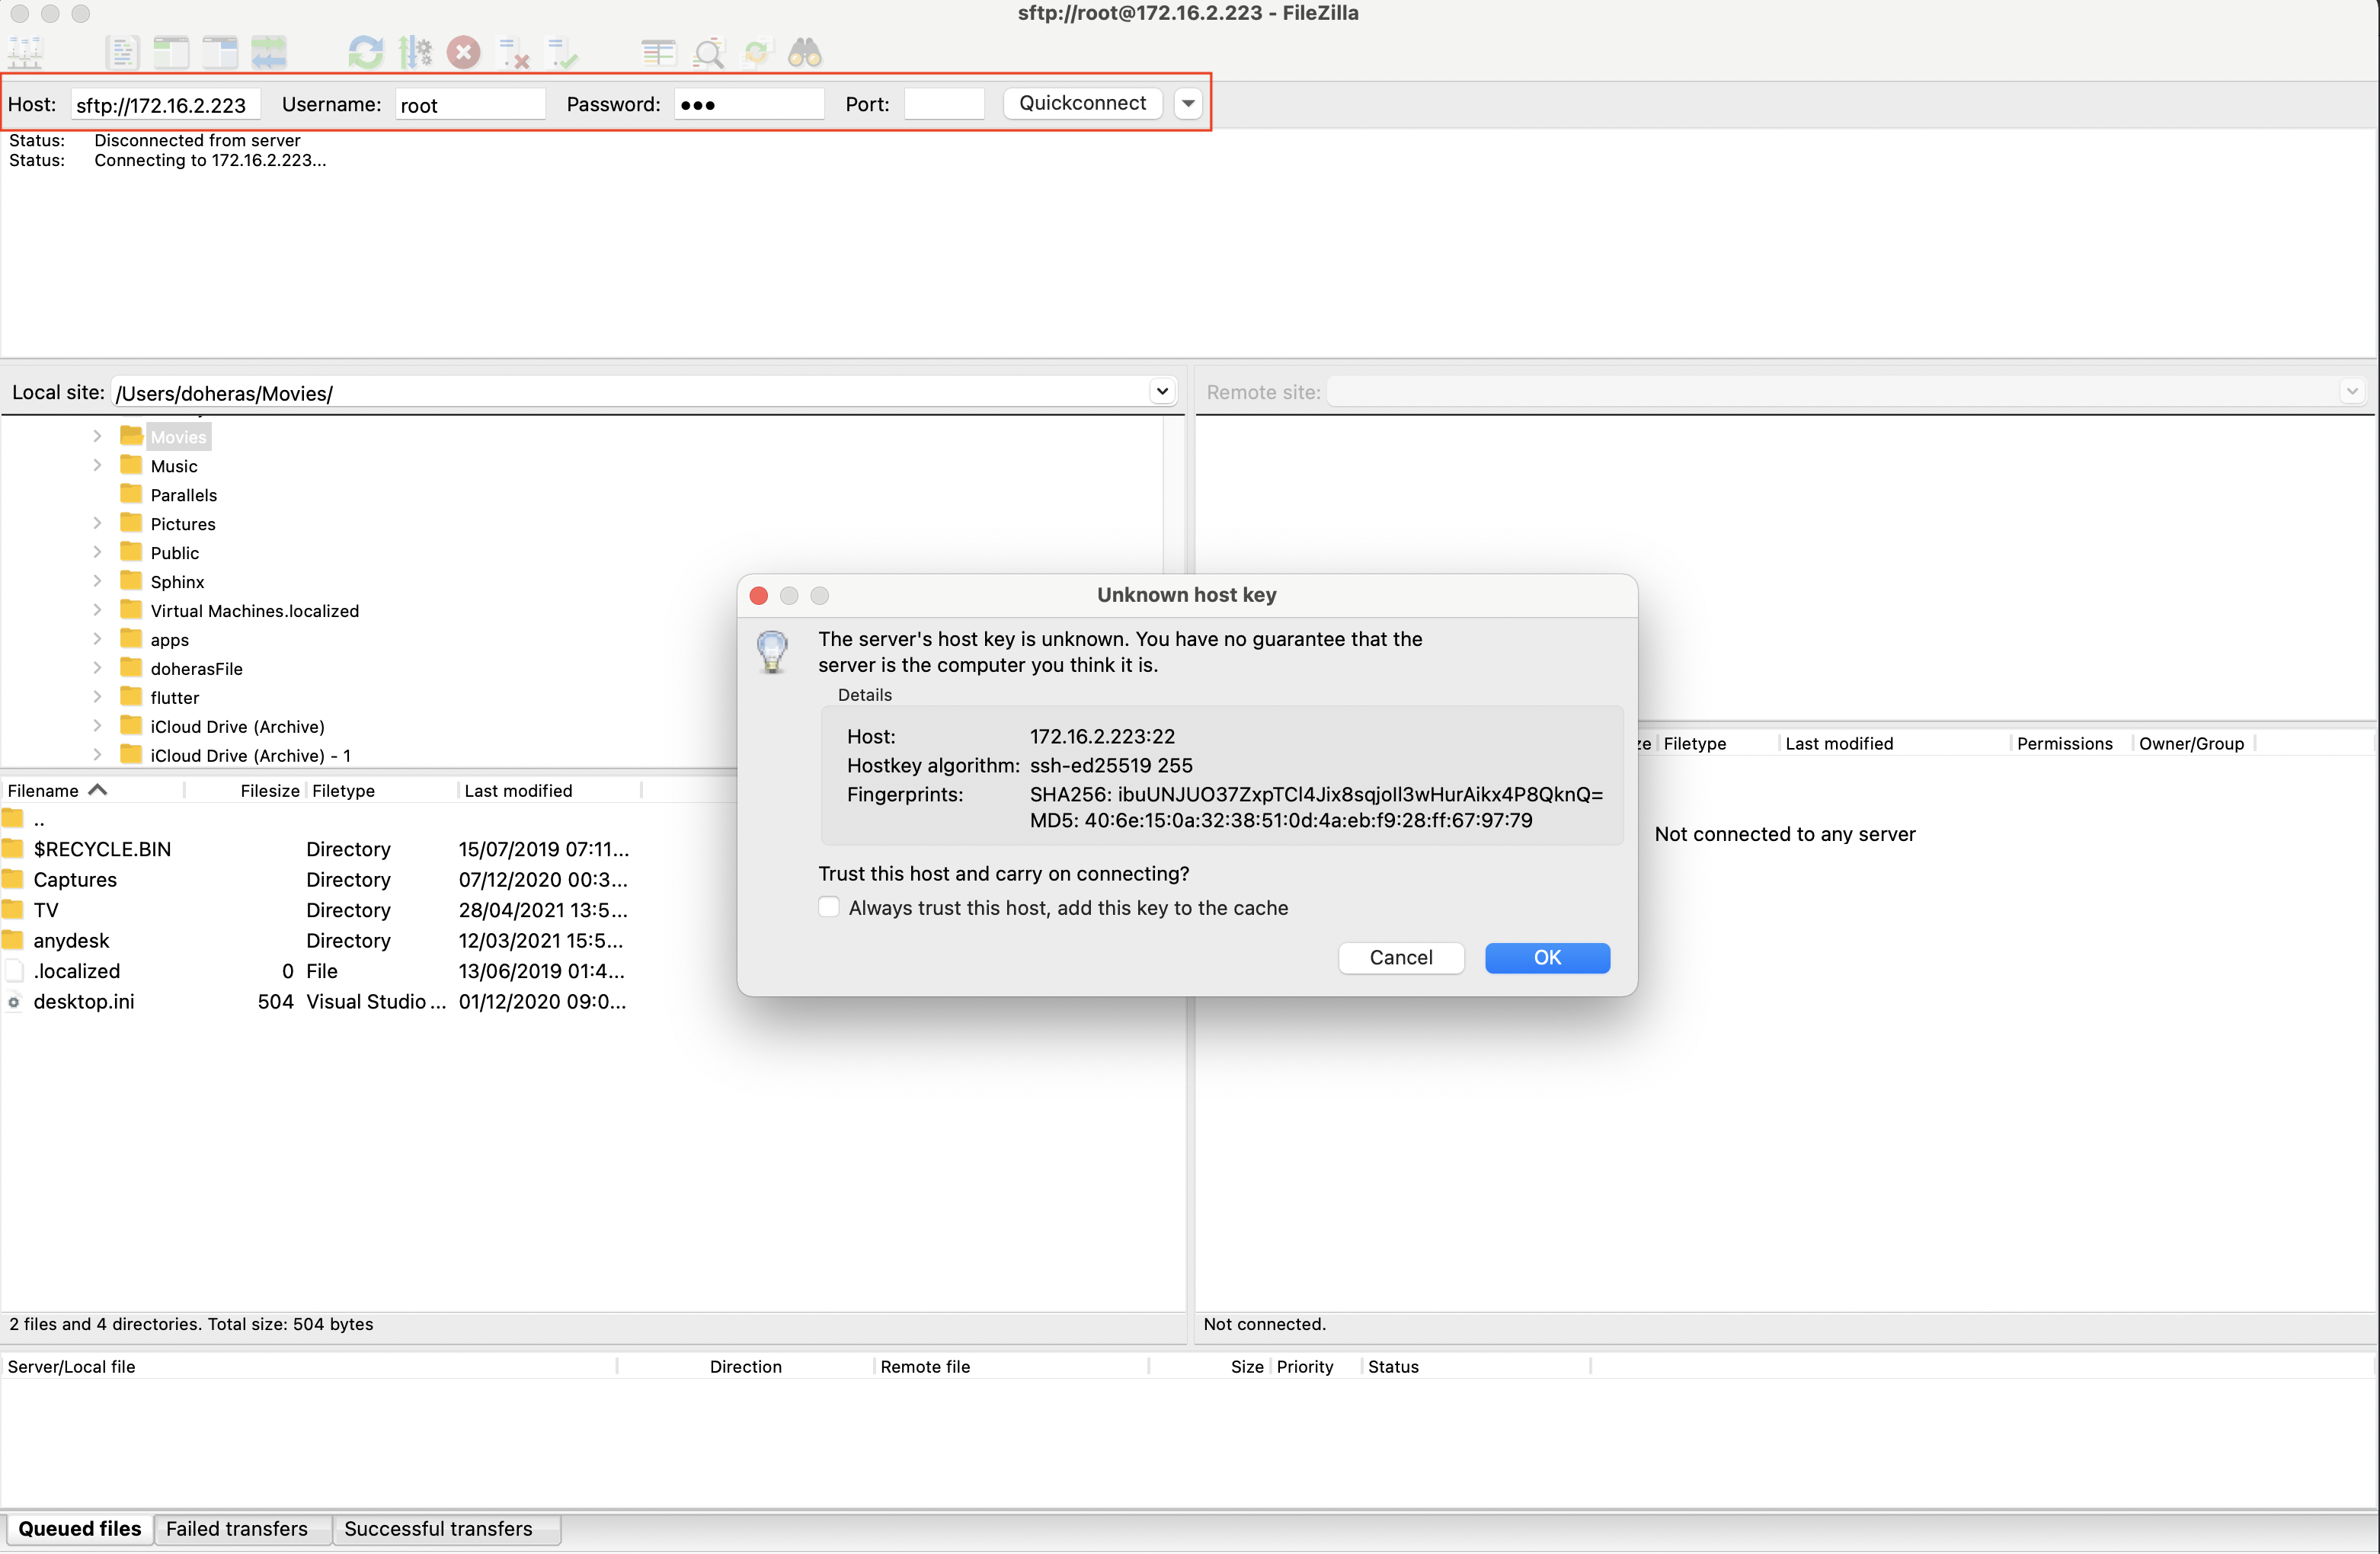Switch to the Queued files tab
Screen dimensions: 2380x1554
80,1529
